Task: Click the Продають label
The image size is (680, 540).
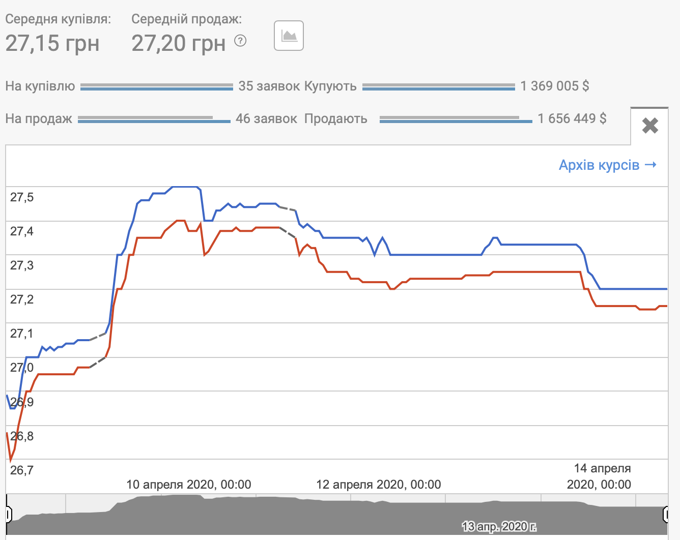Action: click(336, 118)
